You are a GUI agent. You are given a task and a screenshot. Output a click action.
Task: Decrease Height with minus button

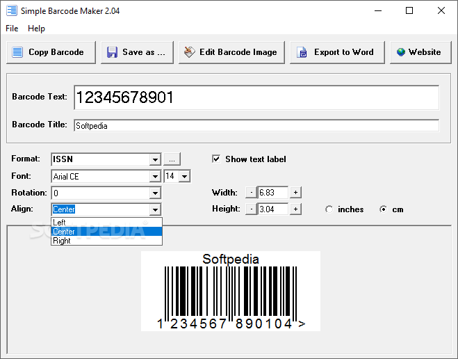251,209
